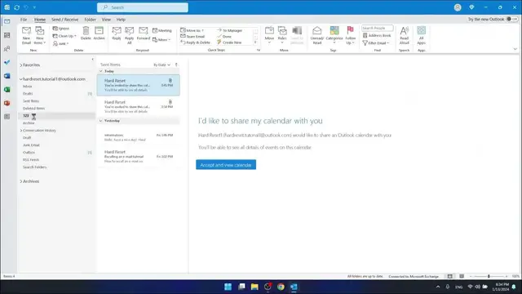Open the People view in the sidebar

click(7, 49)
